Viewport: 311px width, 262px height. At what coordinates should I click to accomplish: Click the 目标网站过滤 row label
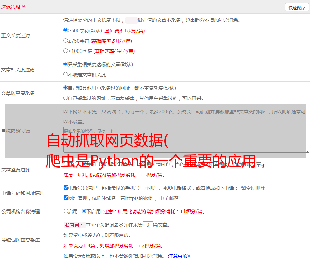[16, 131]
